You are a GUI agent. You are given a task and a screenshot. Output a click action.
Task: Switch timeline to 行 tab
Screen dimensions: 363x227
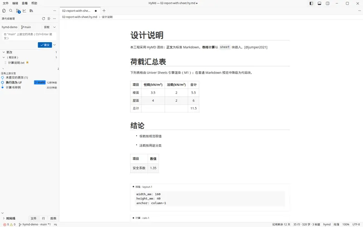43,218
